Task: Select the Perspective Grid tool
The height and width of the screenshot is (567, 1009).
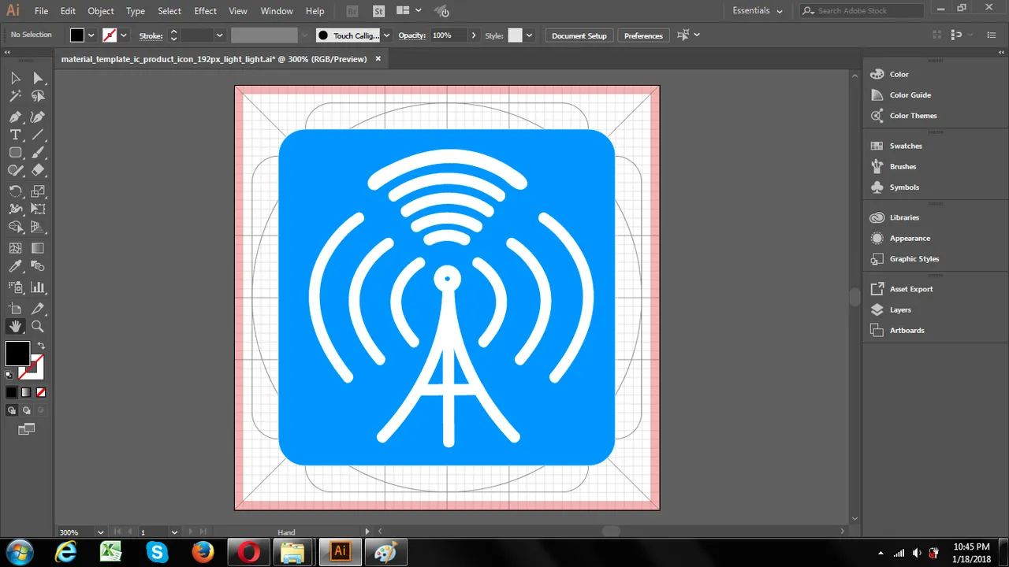Action: pos(38,228)
